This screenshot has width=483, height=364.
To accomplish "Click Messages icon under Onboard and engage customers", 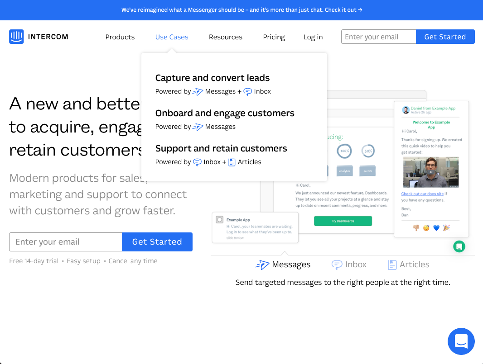I will pos(198,127).
